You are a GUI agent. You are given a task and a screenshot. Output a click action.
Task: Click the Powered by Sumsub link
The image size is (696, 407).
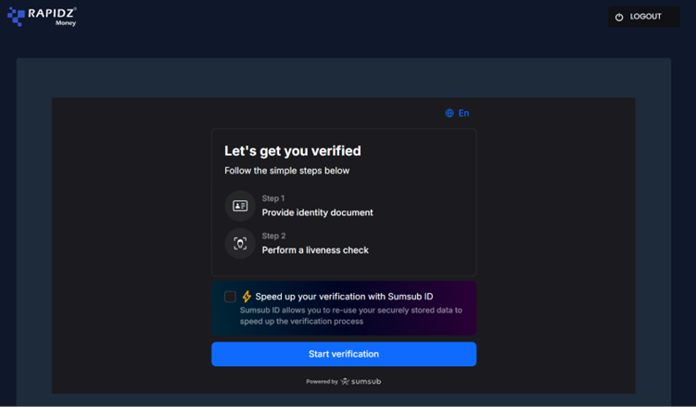point(343,382)
